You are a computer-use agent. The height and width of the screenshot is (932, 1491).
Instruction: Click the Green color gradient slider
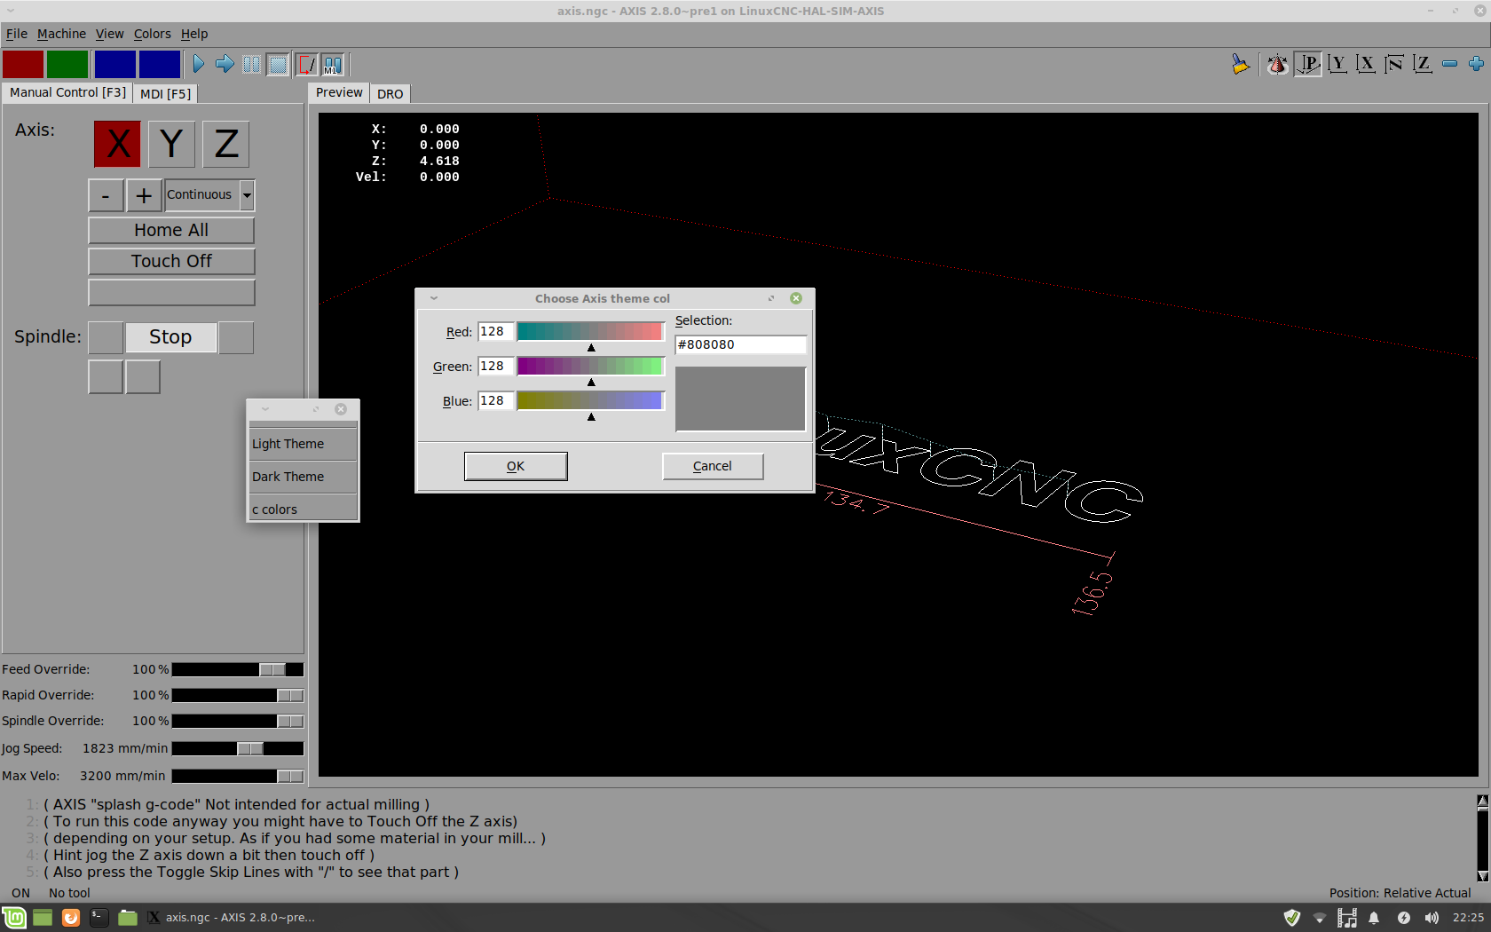click(590, 366)
